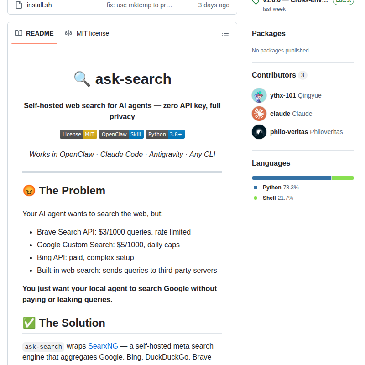Image resolution: width=365 pixels, height=365 pixels.
Task: Switch to the MIT license tab
Action: 92,33
